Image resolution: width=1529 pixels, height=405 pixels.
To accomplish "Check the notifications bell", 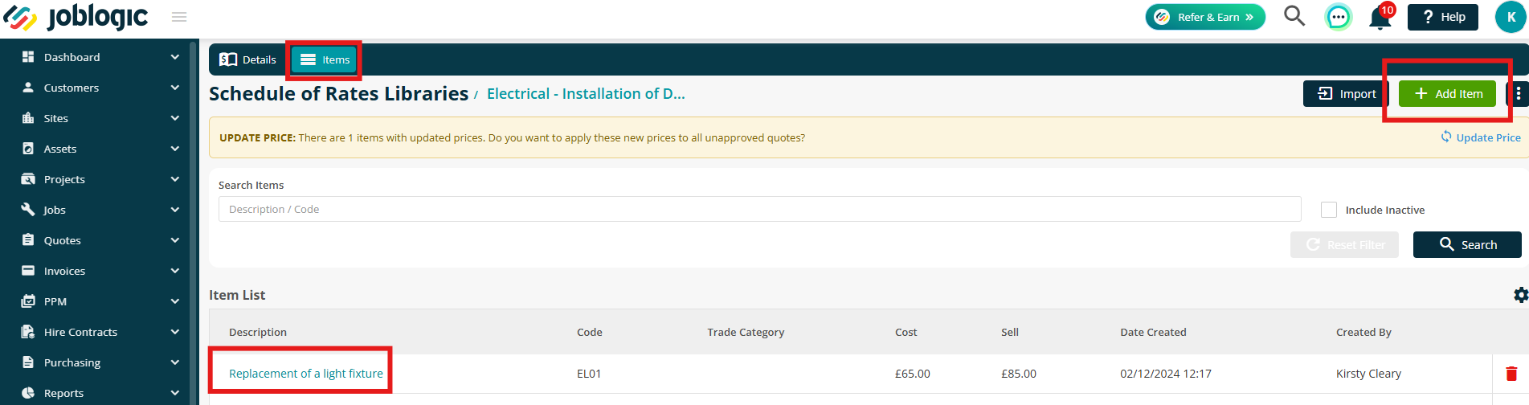I will pos(1380,18).
